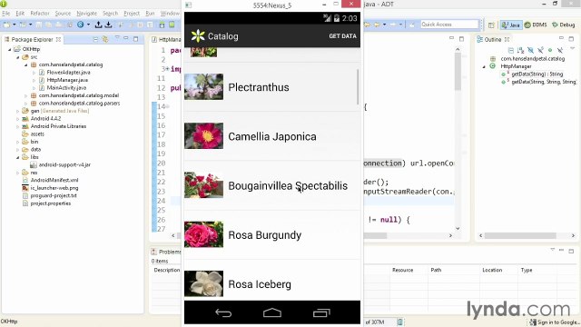
Task: Collapse all in Package Explorer toolbar
Action: [x=95, y=39]
